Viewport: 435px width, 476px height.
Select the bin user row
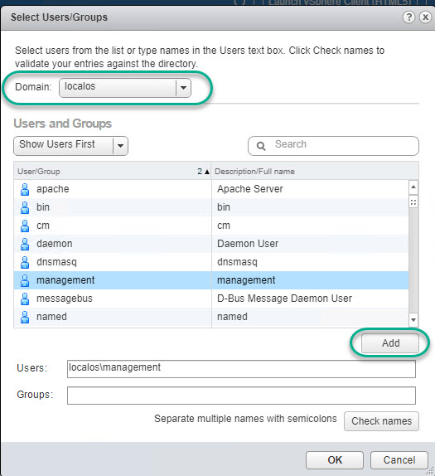211,207
